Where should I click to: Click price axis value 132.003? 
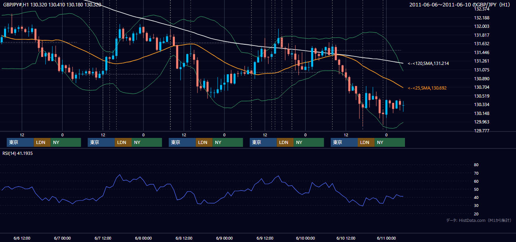click(482, 26)
